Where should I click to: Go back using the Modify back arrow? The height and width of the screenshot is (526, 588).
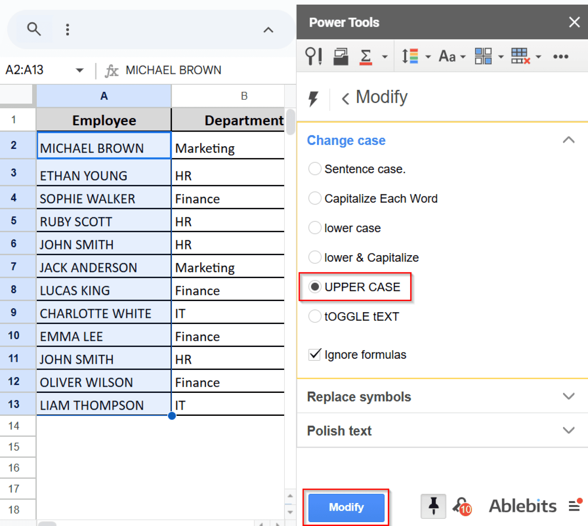click(345, 98)
